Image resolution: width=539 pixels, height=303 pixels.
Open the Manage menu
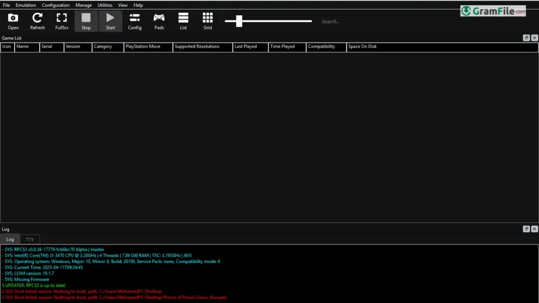(84, 5)
